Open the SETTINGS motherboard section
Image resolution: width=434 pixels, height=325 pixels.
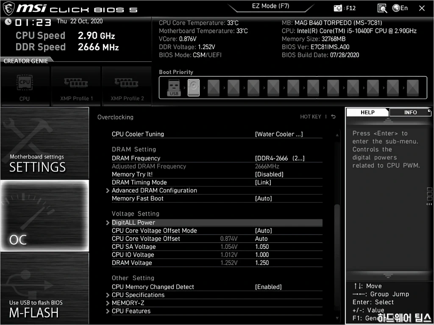click(x=45, y=143)
